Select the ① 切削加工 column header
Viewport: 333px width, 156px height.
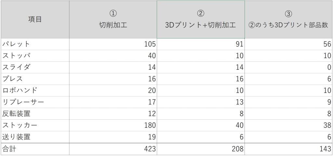(113, 19)
